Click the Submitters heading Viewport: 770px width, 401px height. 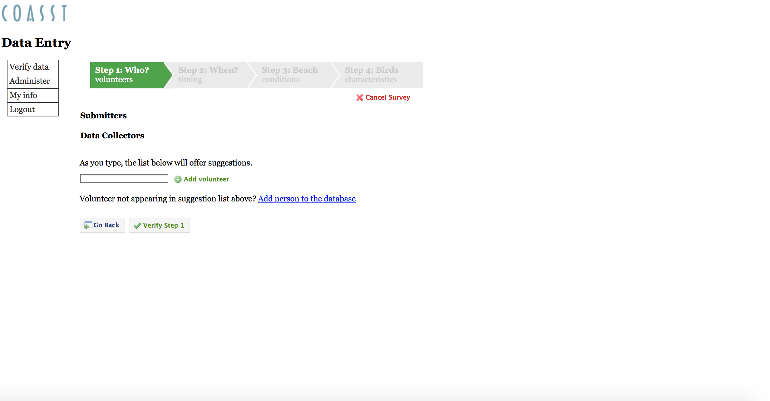(103, 116)
